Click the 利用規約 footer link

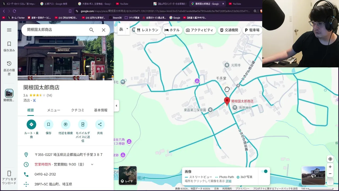click(x=227, y=189)
